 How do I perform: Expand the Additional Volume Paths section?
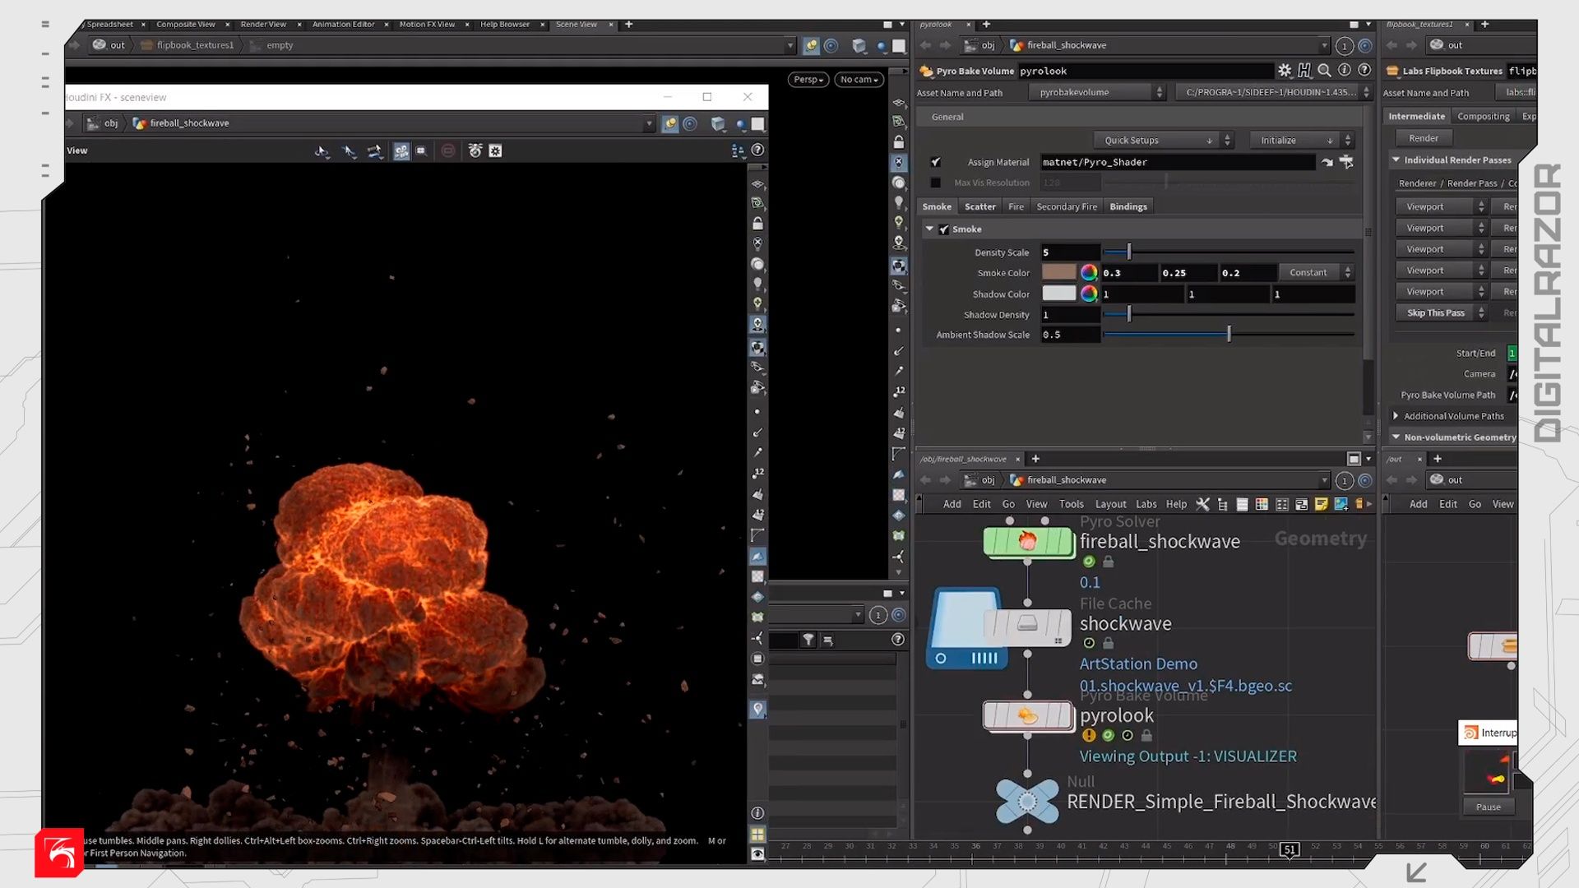pos(1396,416)
